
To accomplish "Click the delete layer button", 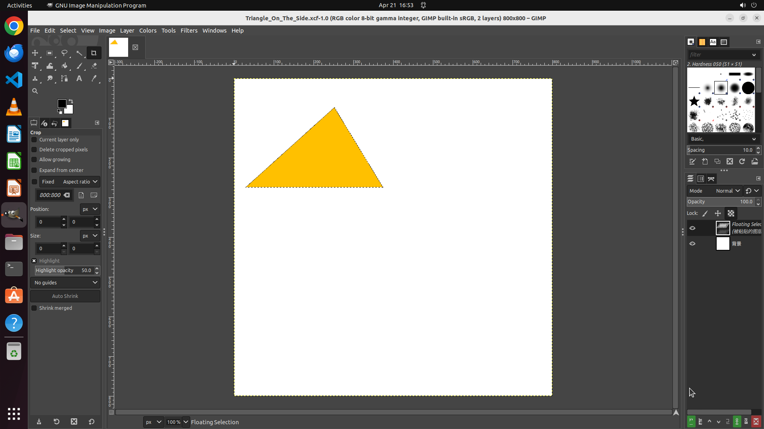I will pos(756,421).
